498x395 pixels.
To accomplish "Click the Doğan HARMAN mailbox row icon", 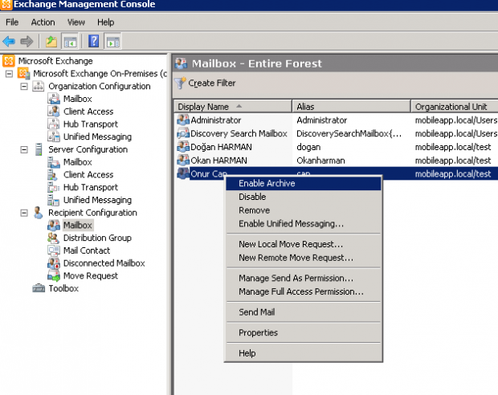I will [x=183, y=147].
